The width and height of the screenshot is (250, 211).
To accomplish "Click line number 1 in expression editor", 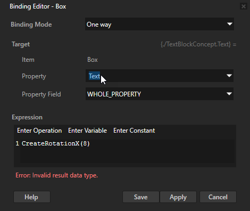I will [17, 143].
